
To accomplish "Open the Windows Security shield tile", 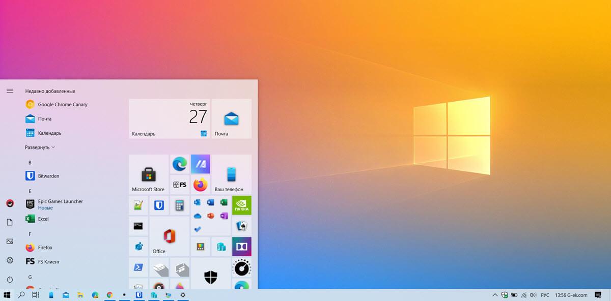I will coord(210,274).
